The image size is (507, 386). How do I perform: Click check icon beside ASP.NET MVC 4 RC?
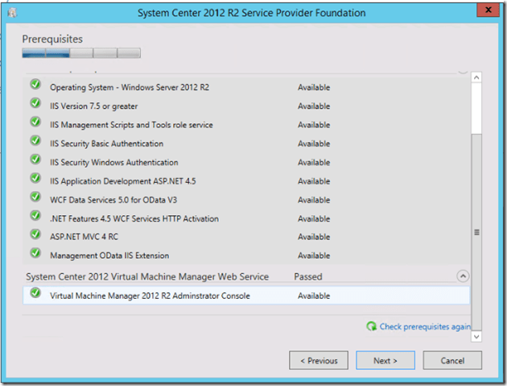(x=35, y=235)
